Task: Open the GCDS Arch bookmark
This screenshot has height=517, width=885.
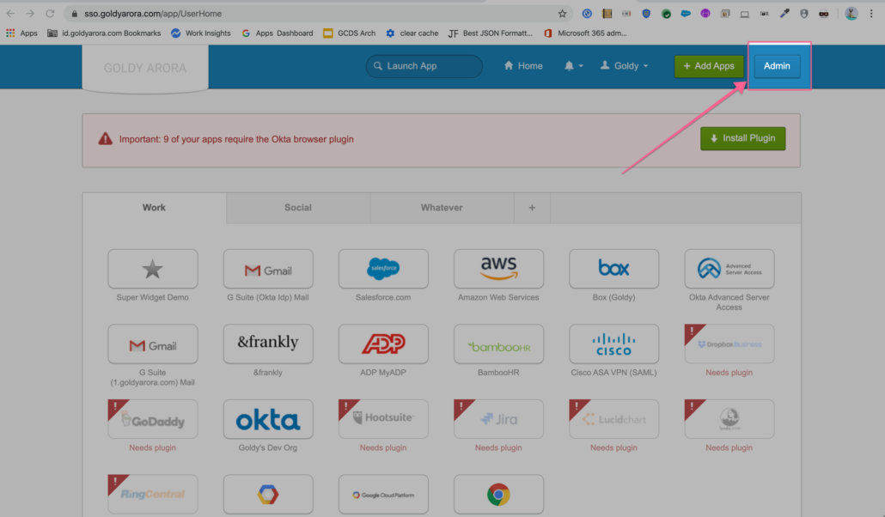Action: 350,33
